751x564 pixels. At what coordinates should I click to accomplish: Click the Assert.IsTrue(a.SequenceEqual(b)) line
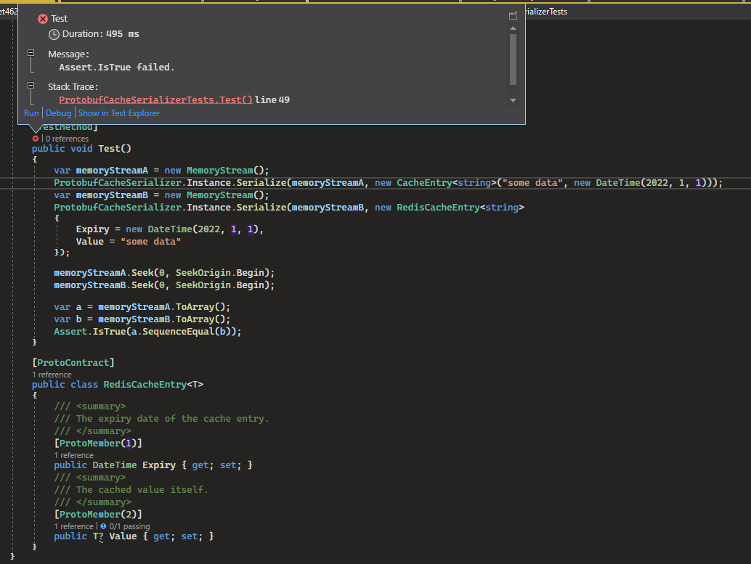point(147,332)
